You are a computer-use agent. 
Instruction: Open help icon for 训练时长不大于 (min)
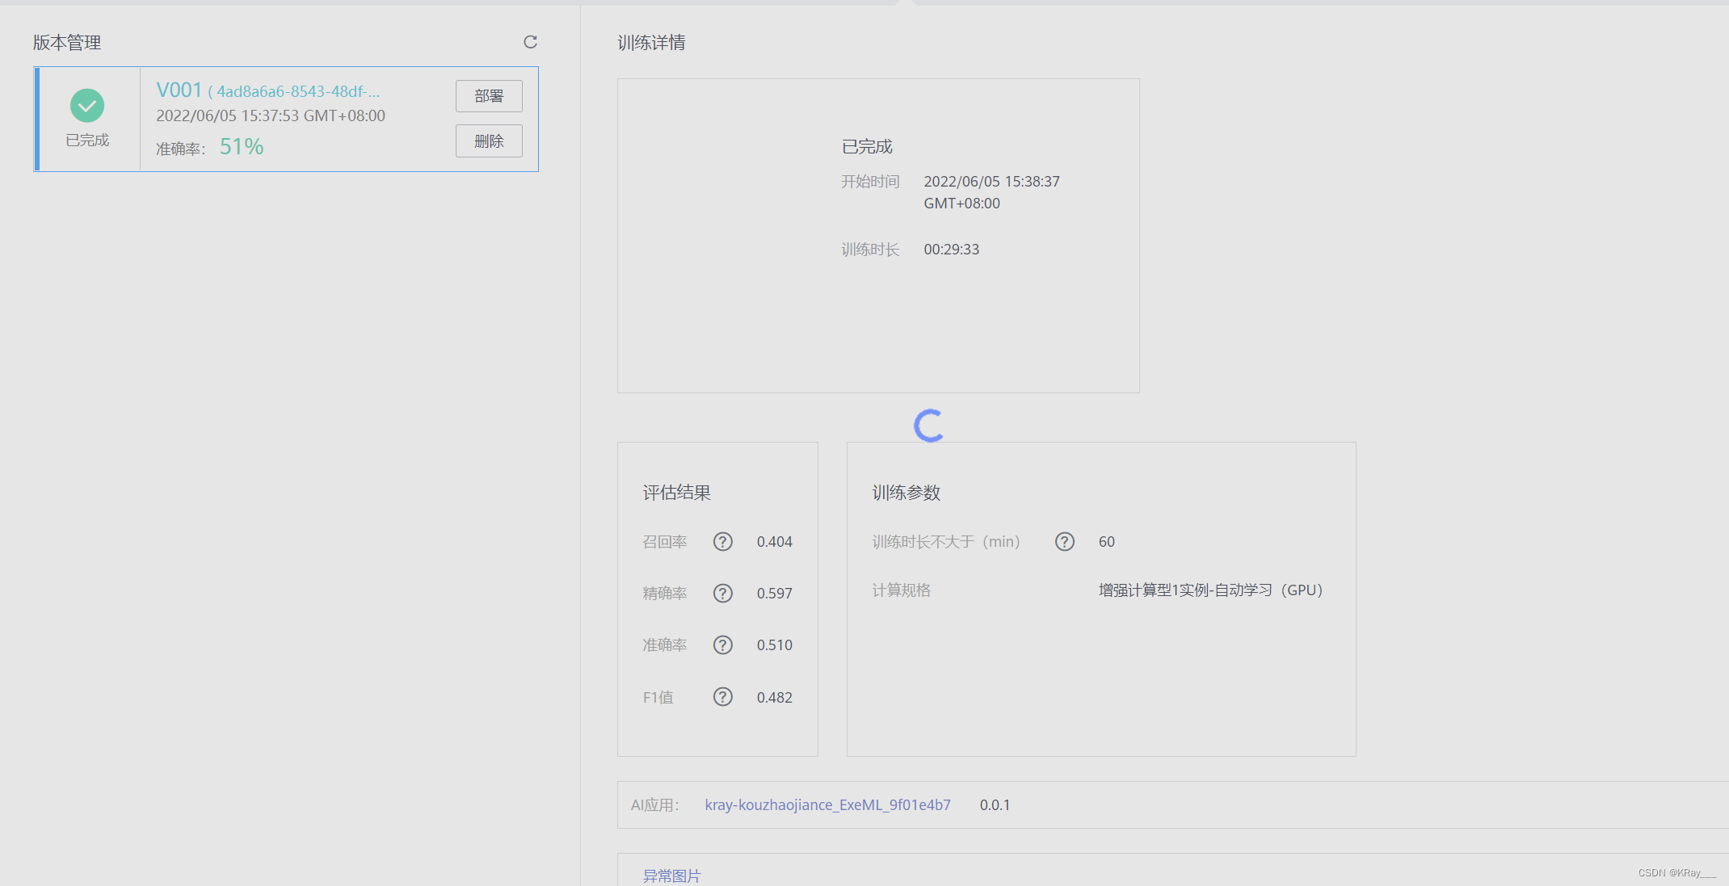point(1065,542)
